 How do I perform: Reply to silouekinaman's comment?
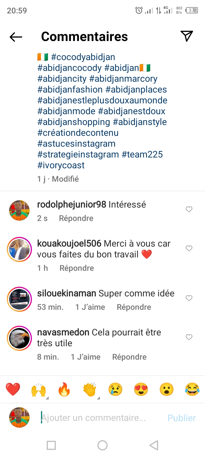click(x=134, y=307)
